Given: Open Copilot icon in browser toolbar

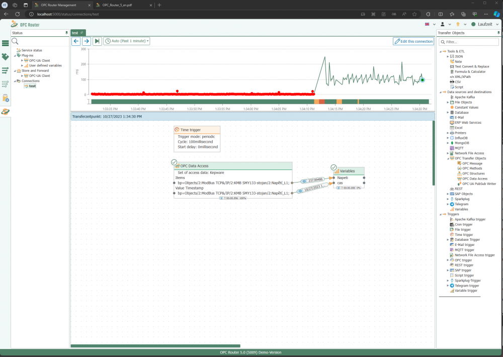Looking at the screenshot, I should click(x=496, y=14).
